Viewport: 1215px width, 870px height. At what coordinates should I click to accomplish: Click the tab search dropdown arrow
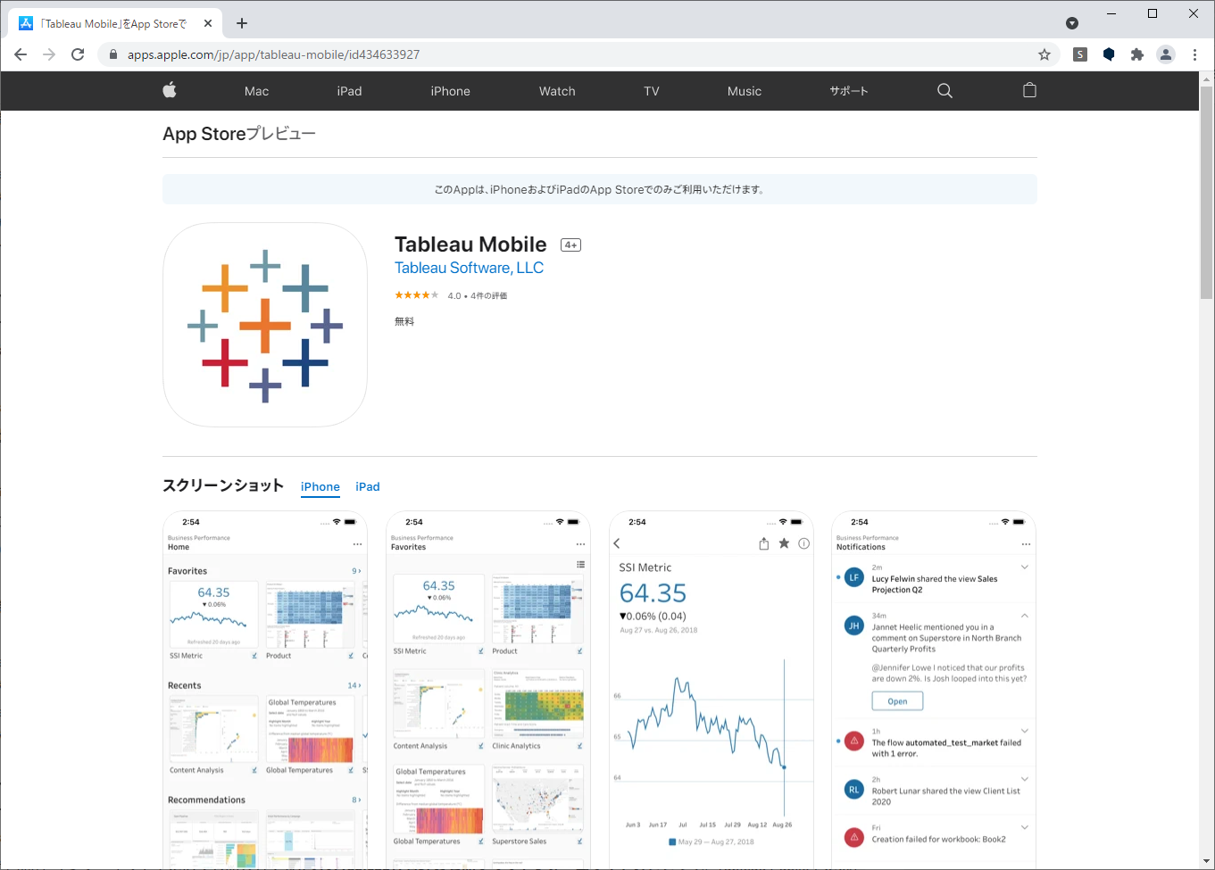click(x=1072, y=23)
